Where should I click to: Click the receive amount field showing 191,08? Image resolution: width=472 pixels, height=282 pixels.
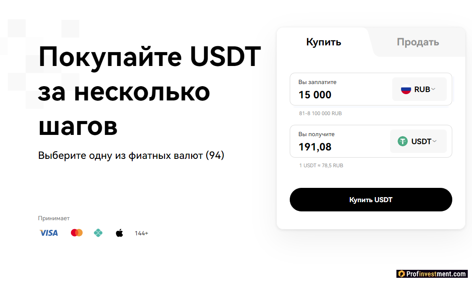[328, 147]
